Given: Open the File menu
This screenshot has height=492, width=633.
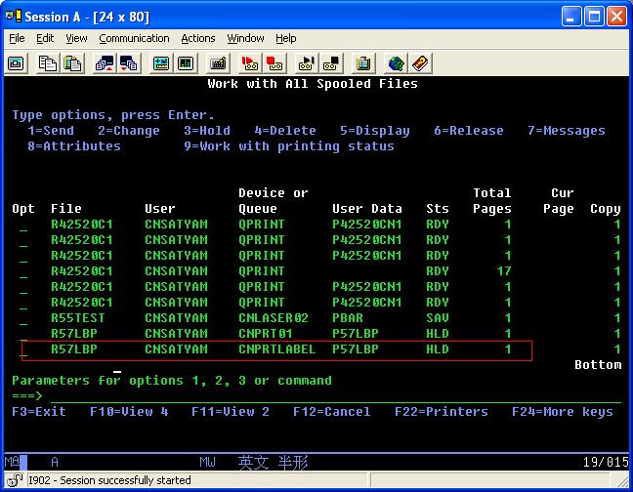Looking at the screenshot, I should coord(17,38).
